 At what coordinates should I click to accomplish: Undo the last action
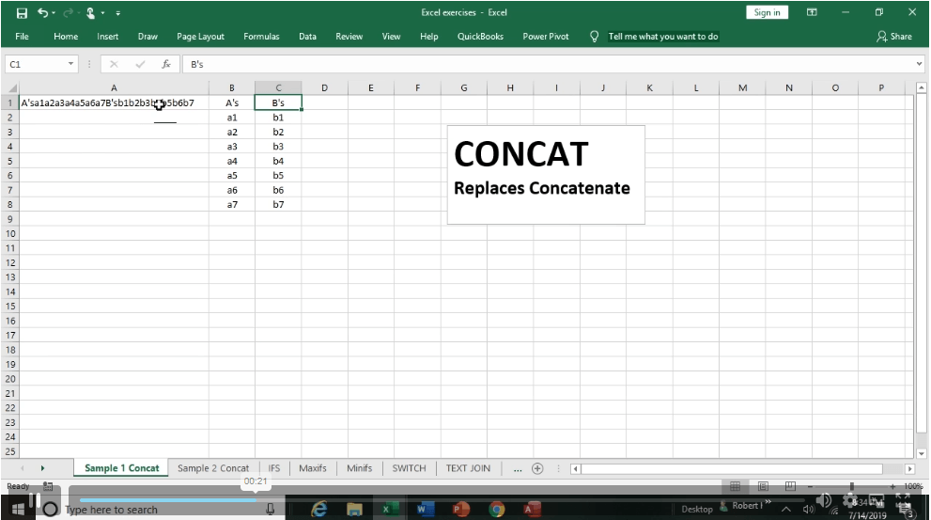(43, 12)
